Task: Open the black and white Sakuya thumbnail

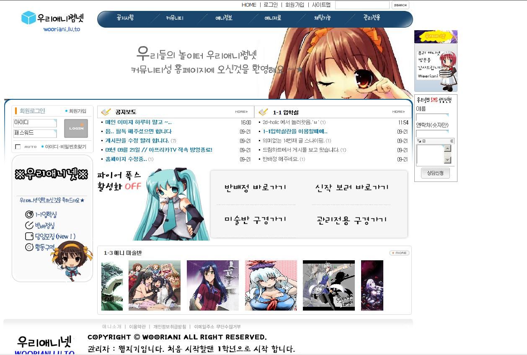Action: point(329,285)
